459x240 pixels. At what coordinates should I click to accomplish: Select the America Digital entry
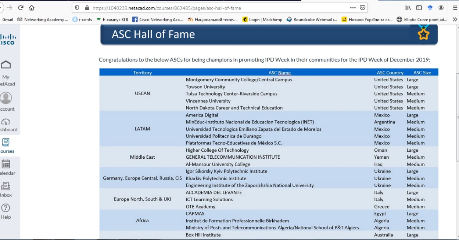tap(202, 115)
